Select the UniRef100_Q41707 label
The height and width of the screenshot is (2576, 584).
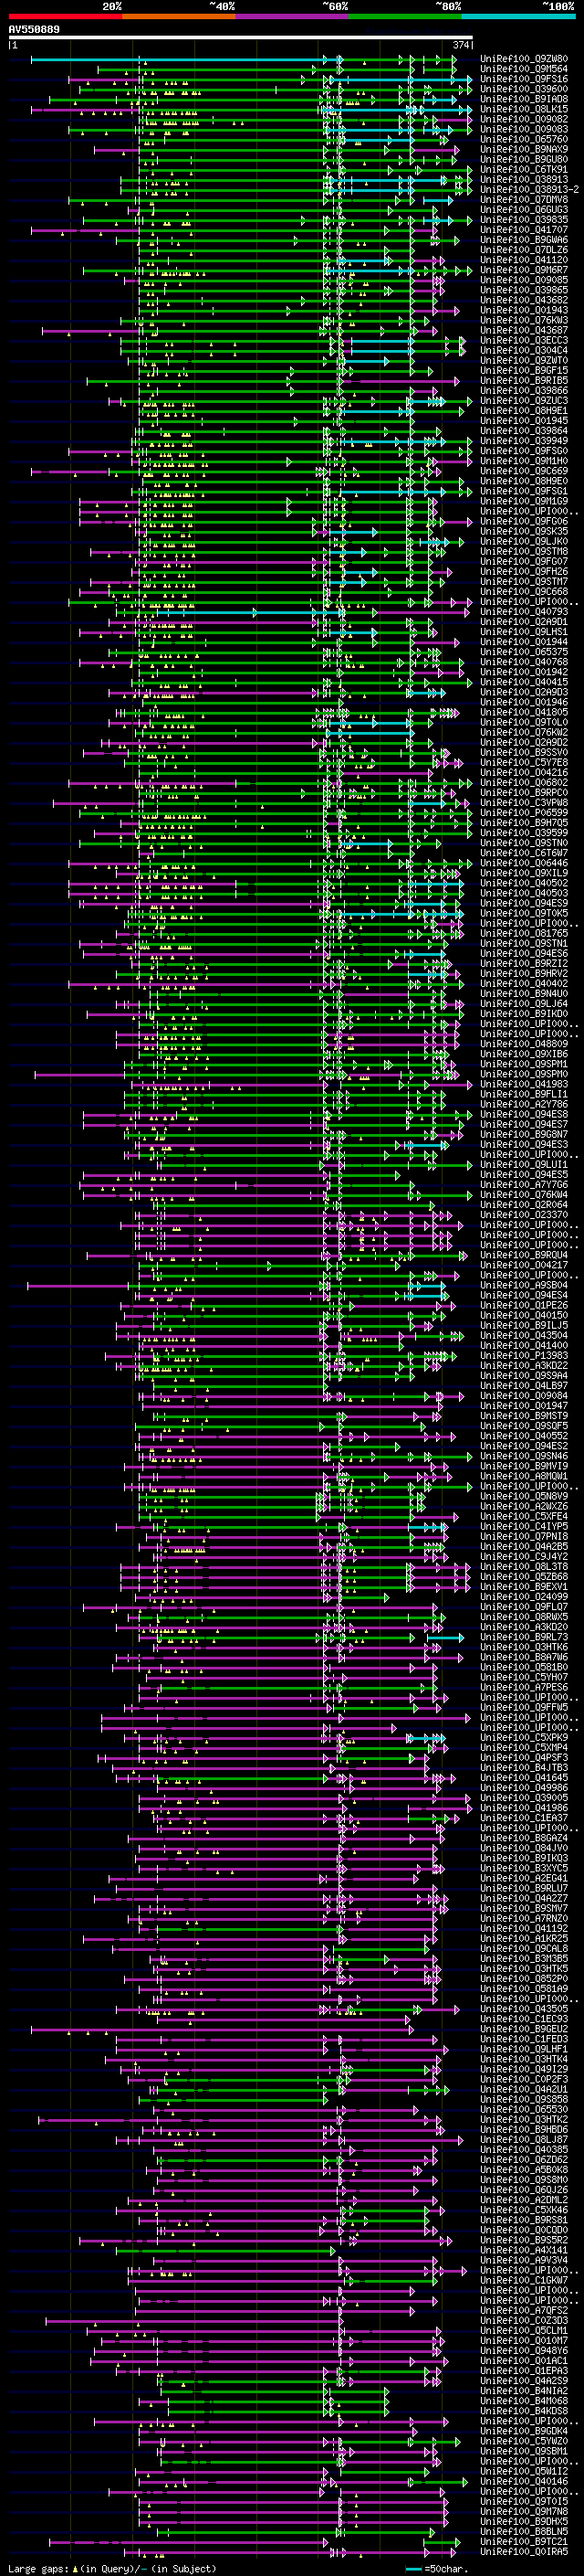point(524,230)
